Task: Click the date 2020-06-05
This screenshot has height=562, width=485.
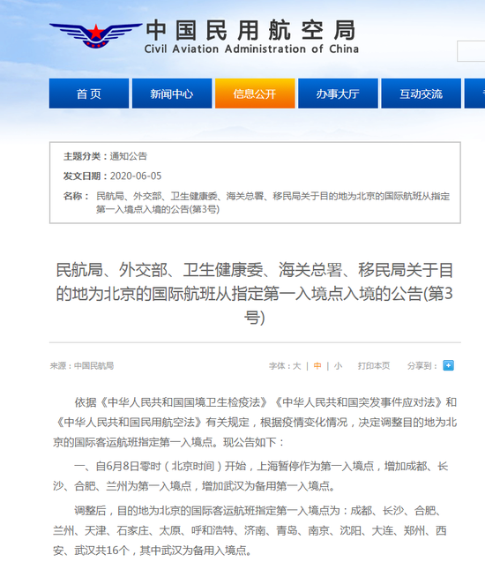Action: (136, 176)
